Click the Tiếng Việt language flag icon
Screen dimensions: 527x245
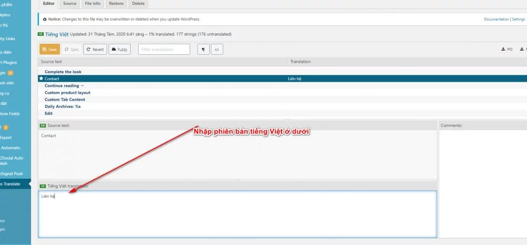(41, 34)
